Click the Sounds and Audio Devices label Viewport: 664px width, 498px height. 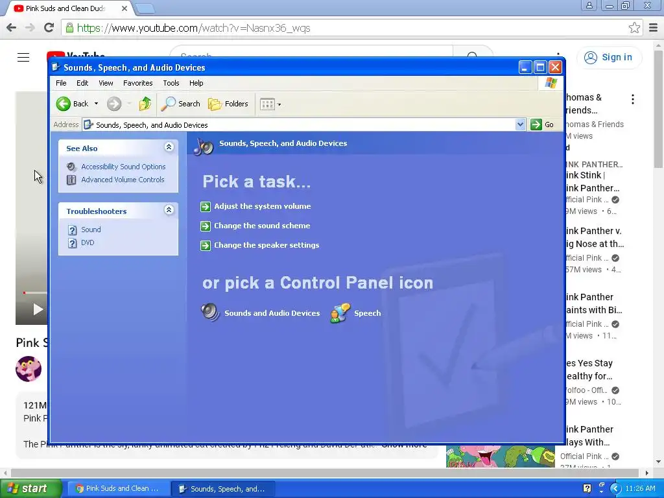(x=272, y=313)
